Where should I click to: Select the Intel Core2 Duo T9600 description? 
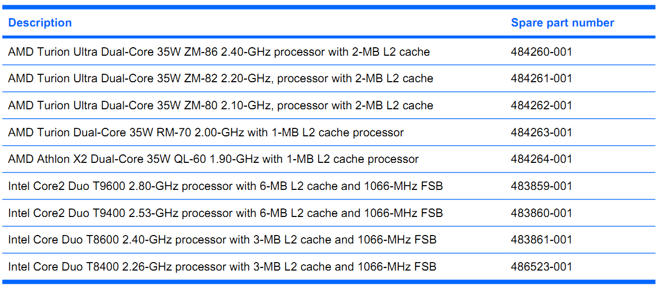(225, 186)
